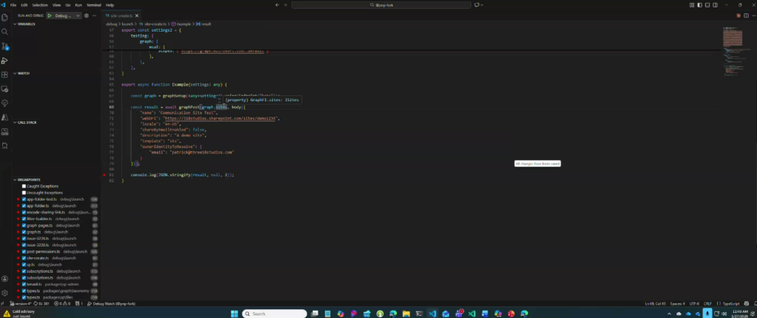Open the Manage gear in activity bar
Image resolution: width=757 pixels, height=318 pixels.
(x=4, y=293)
